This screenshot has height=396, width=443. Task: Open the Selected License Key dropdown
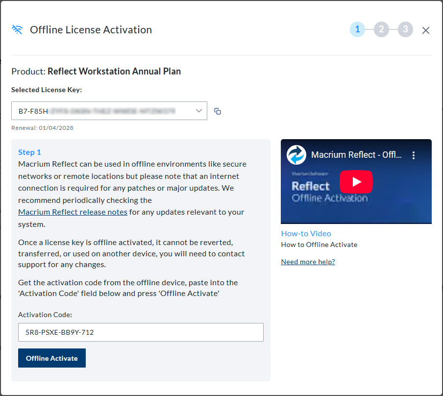pos(109,111)
